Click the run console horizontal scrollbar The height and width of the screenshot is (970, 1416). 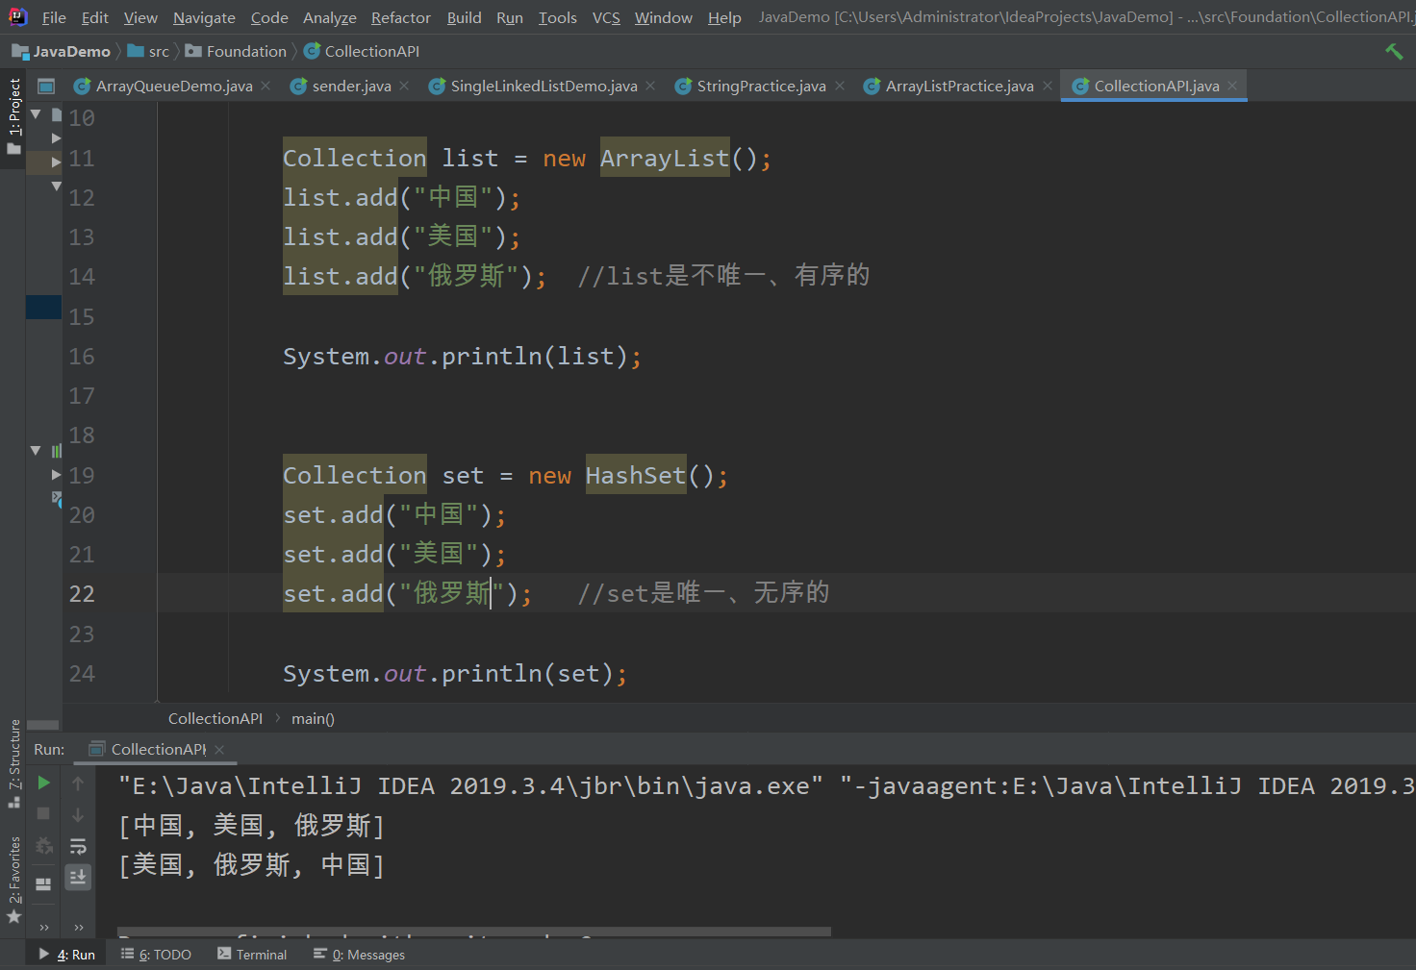(474, 932)
